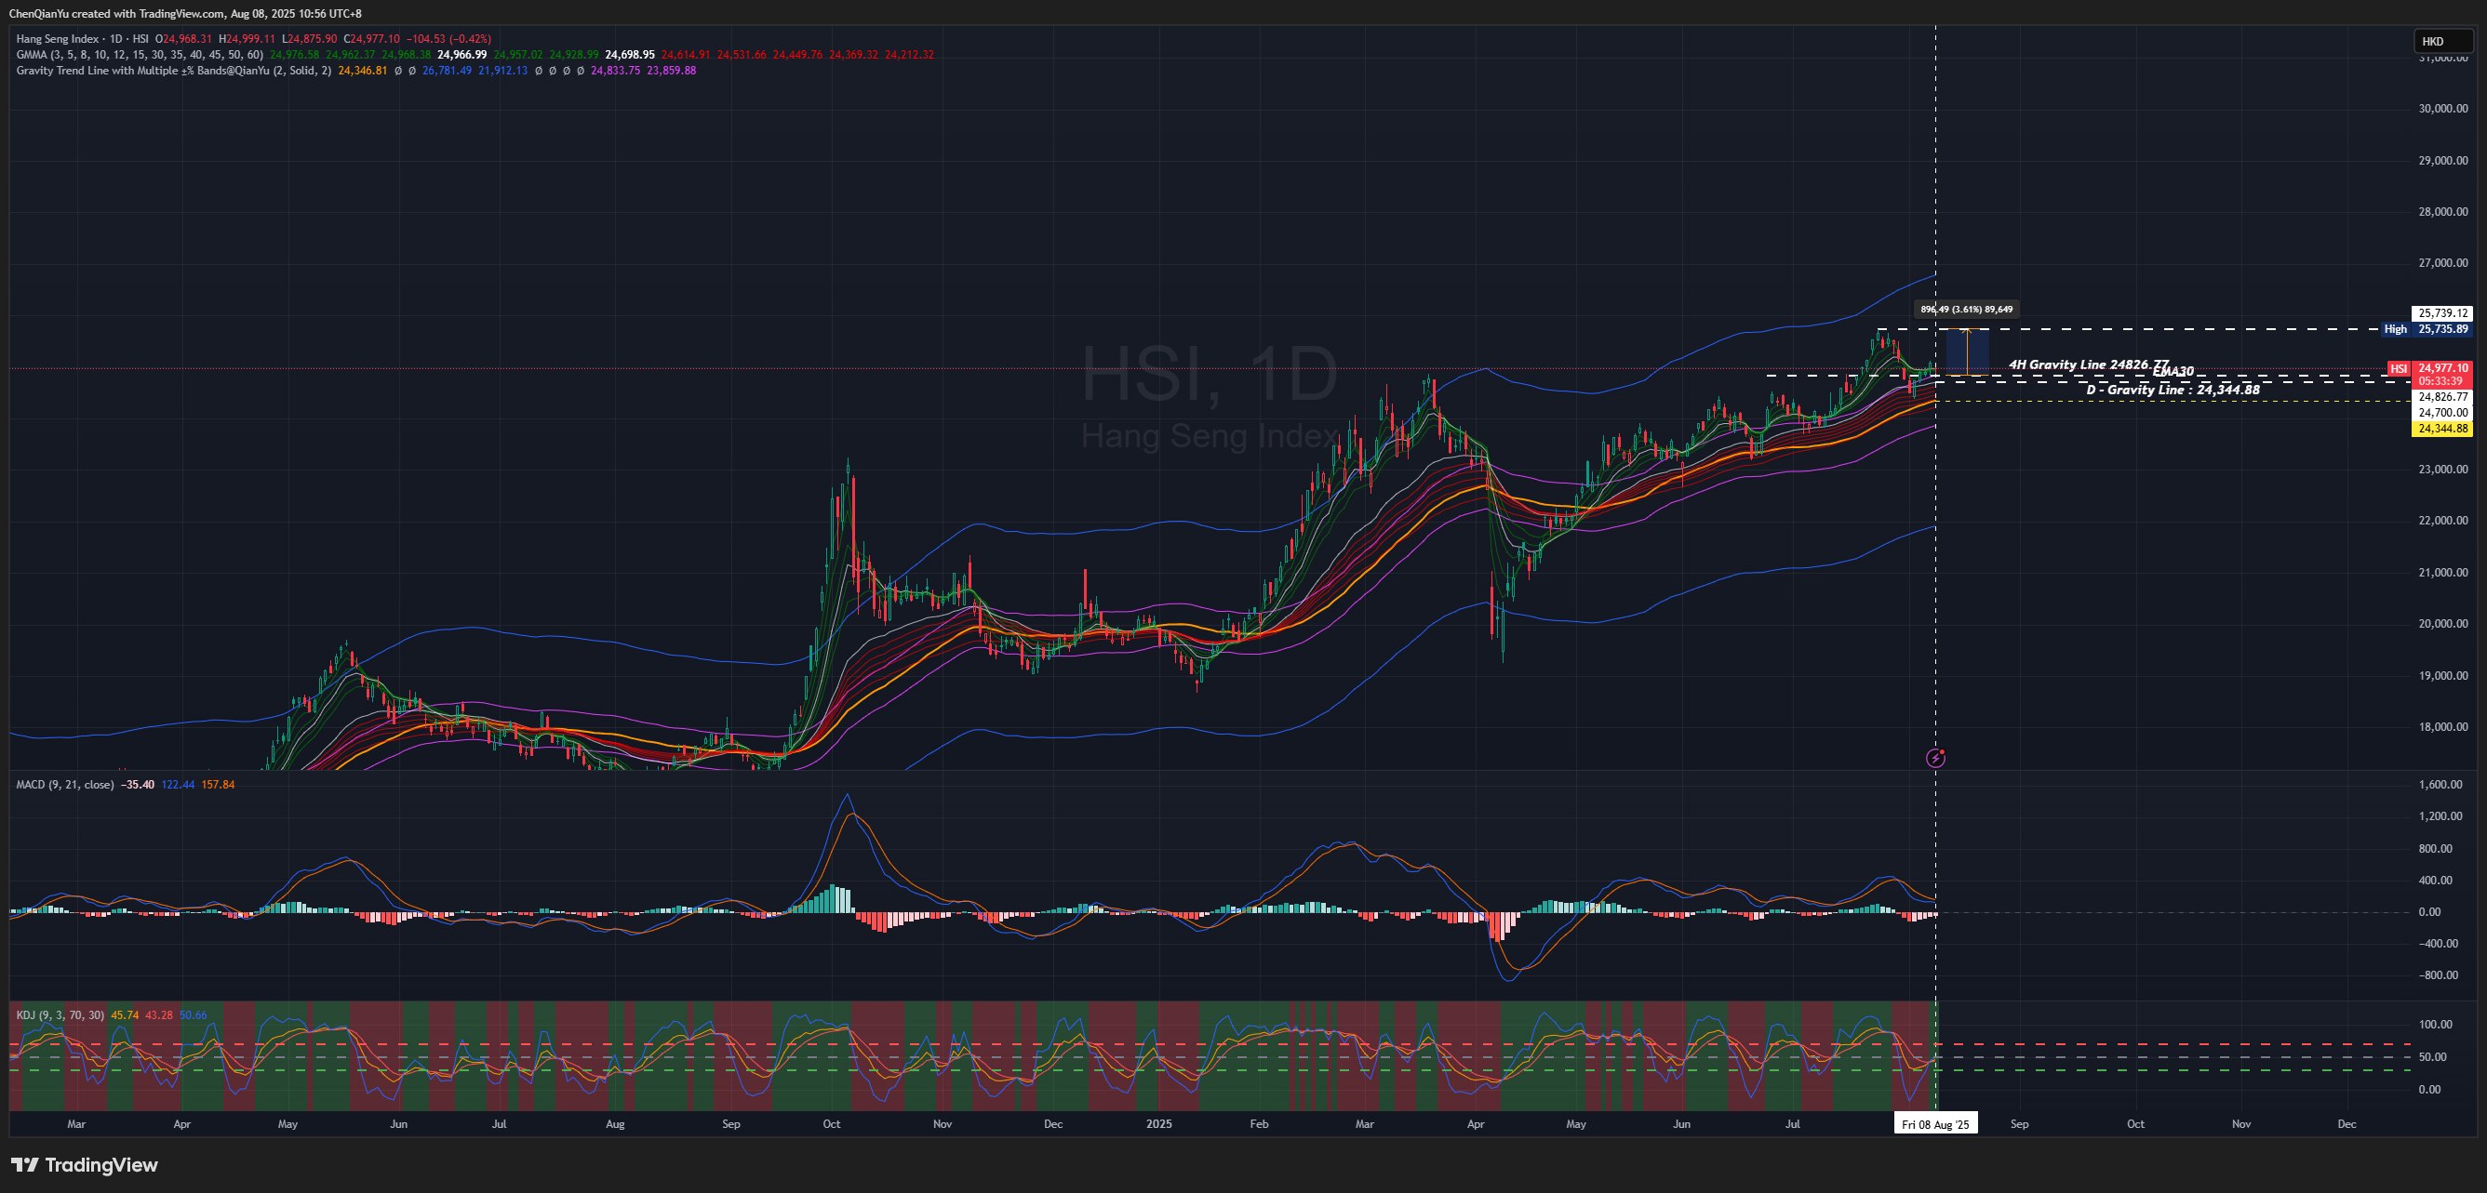Select the 4H Gravity Line text annotation

(x=2088, y=364)
